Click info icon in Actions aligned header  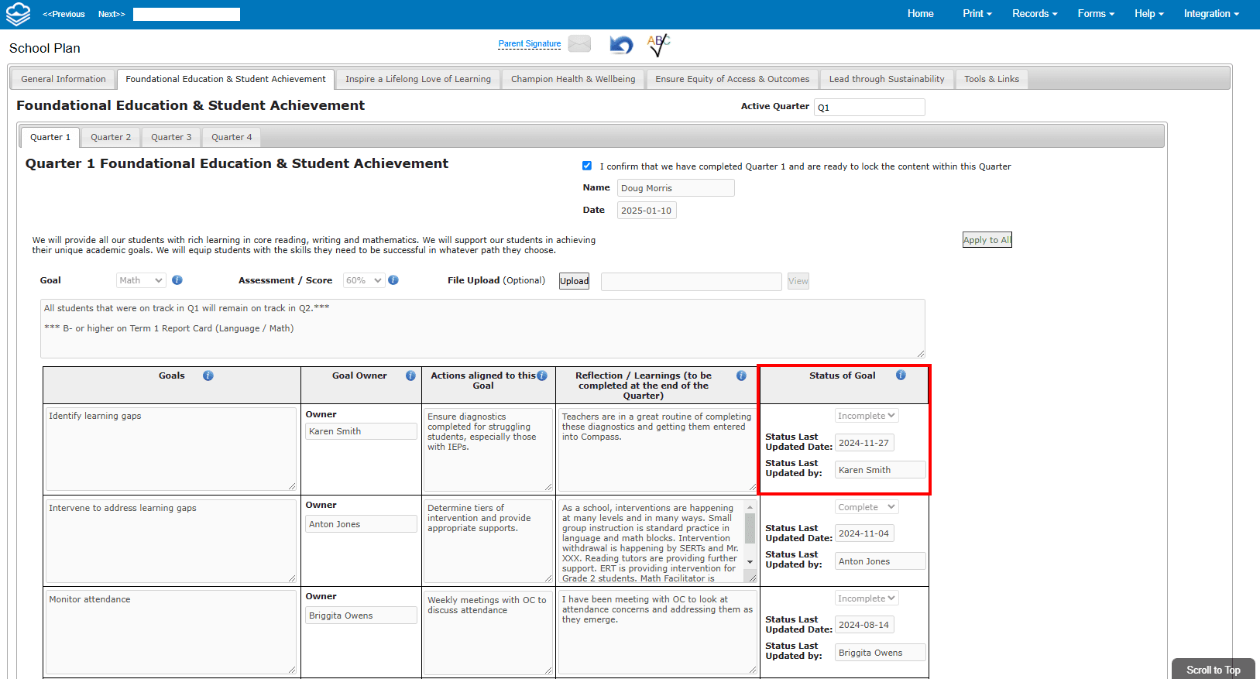[x=542, y=376]
